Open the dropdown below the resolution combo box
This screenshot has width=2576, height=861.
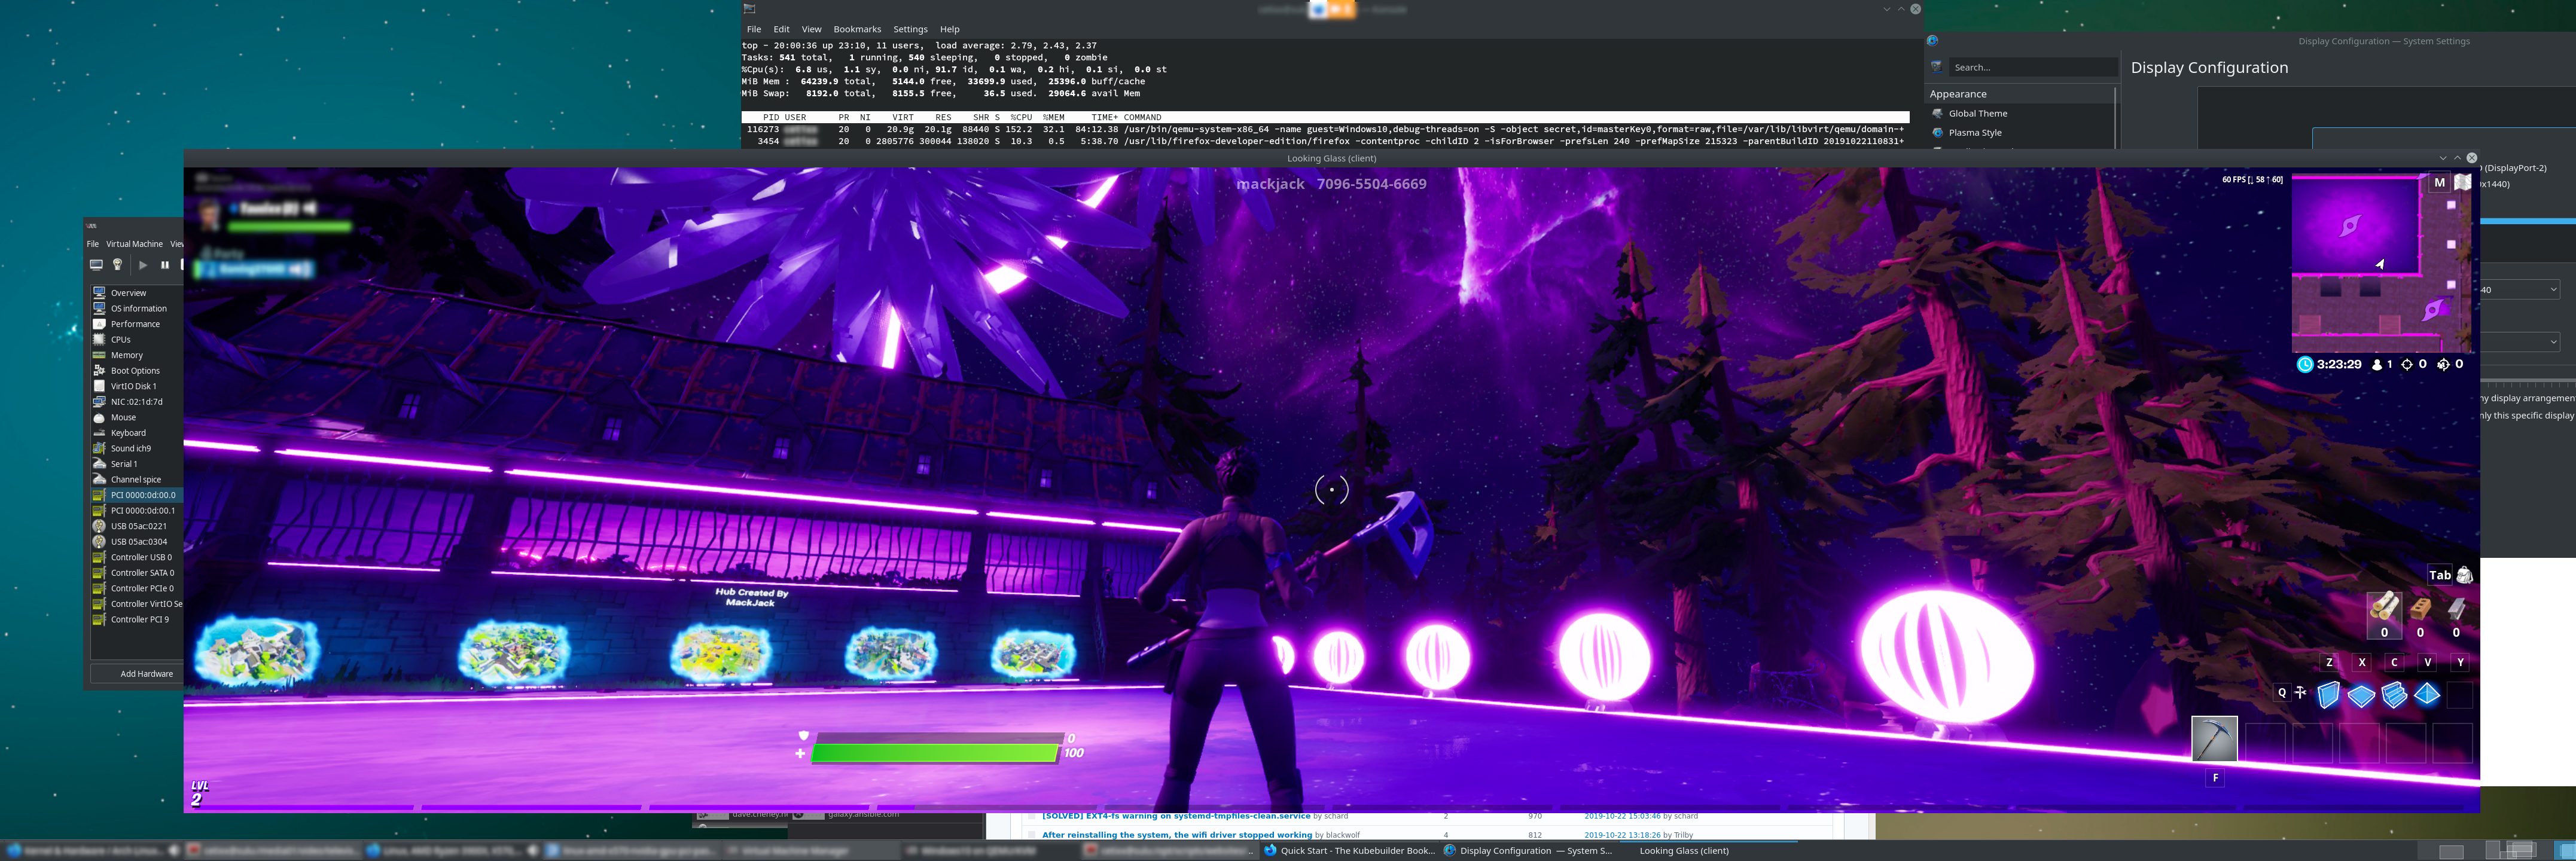2519,342
